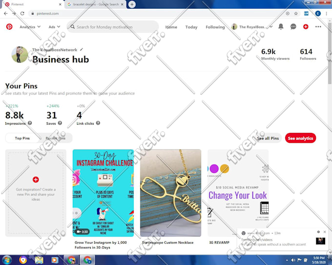Screen dimensions: 332x265
Task: Click the red plus create icon in header
Action: (x=306, y=27)
